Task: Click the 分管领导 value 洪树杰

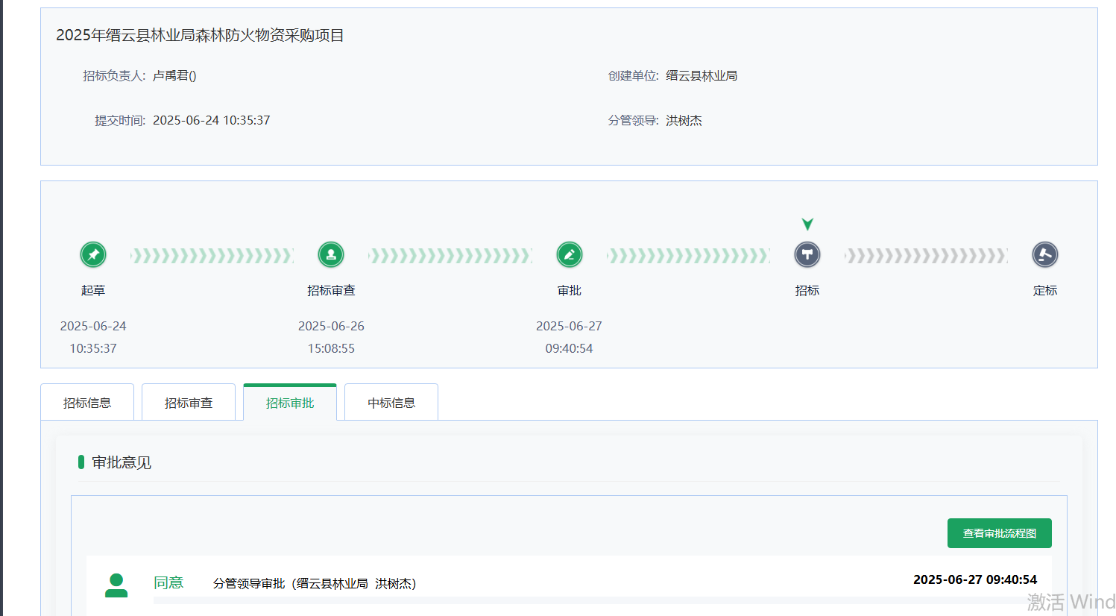Action: (x=684, y=120)
